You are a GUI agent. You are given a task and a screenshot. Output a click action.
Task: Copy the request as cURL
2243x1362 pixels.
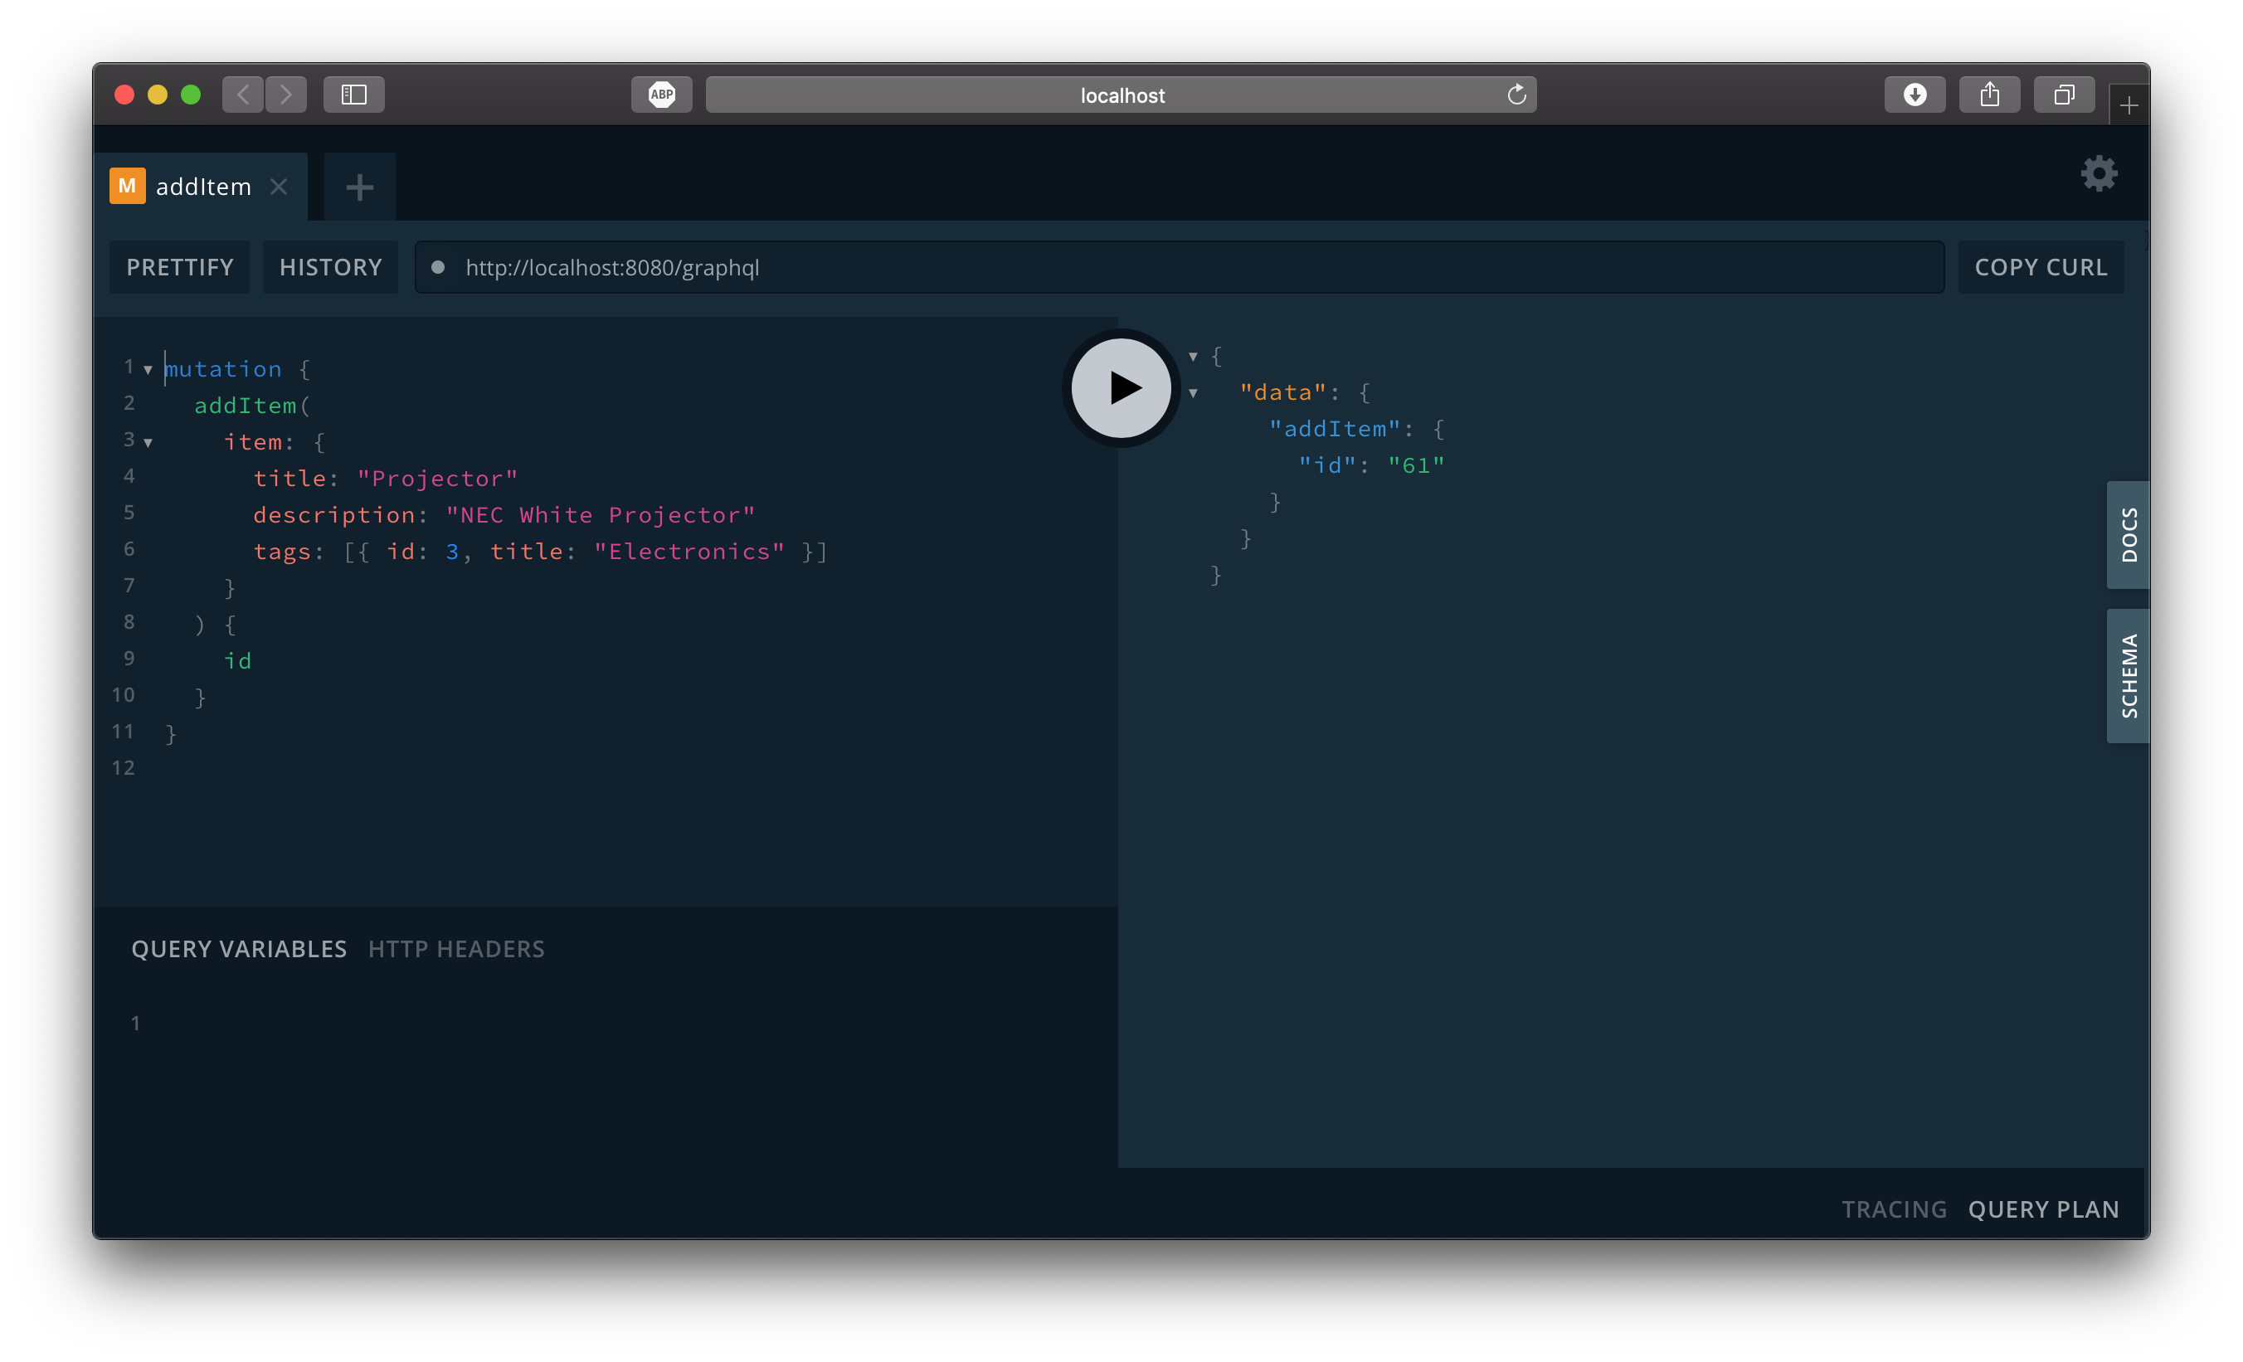[2039, 267]
